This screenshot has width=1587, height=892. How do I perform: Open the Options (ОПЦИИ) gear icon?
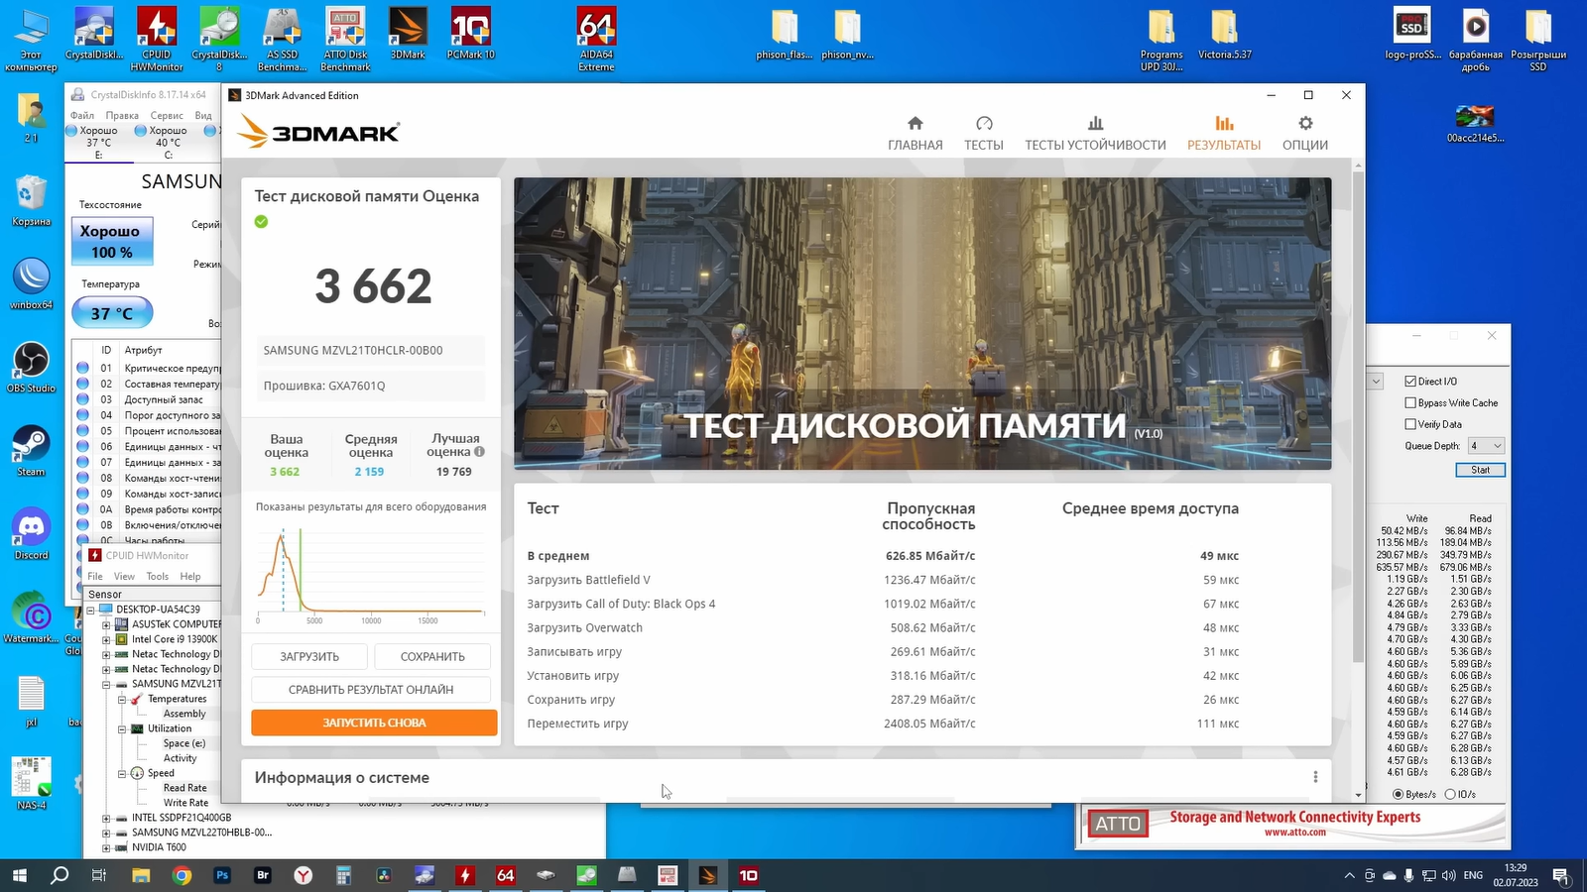tap(1304, 124)
